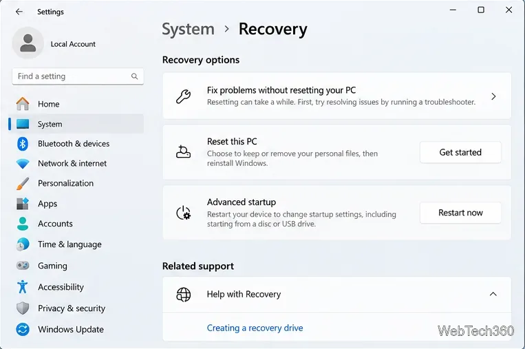The image size is (525, 349).
Task: Click the Reset this PC icon
Action: coord(184,151)
